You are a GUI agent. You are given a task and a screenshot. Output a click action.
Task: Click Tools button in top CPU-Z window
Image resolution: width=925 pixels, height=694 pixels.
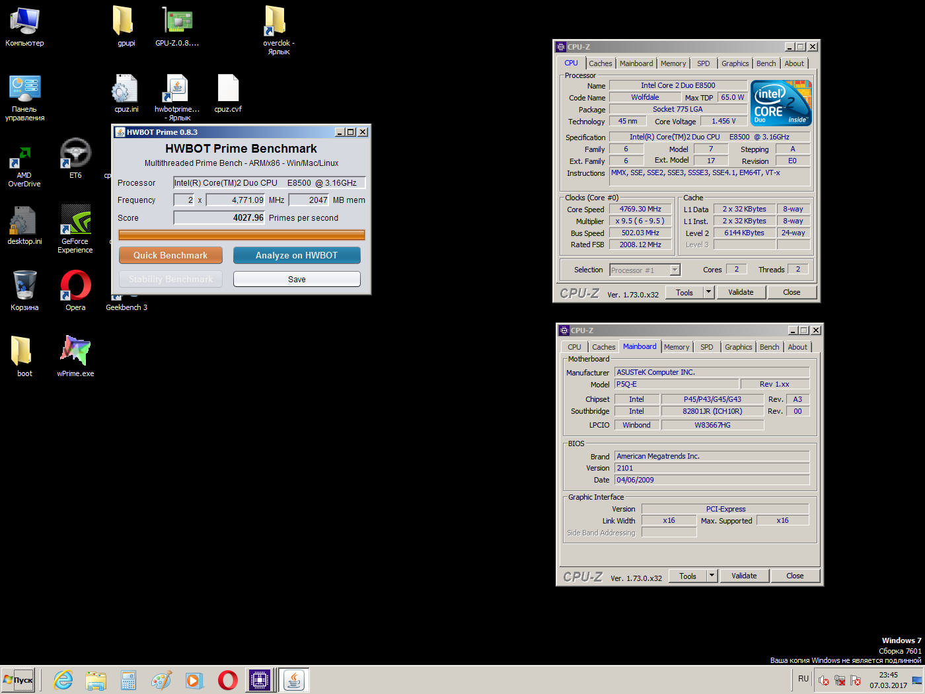[684, 292]
